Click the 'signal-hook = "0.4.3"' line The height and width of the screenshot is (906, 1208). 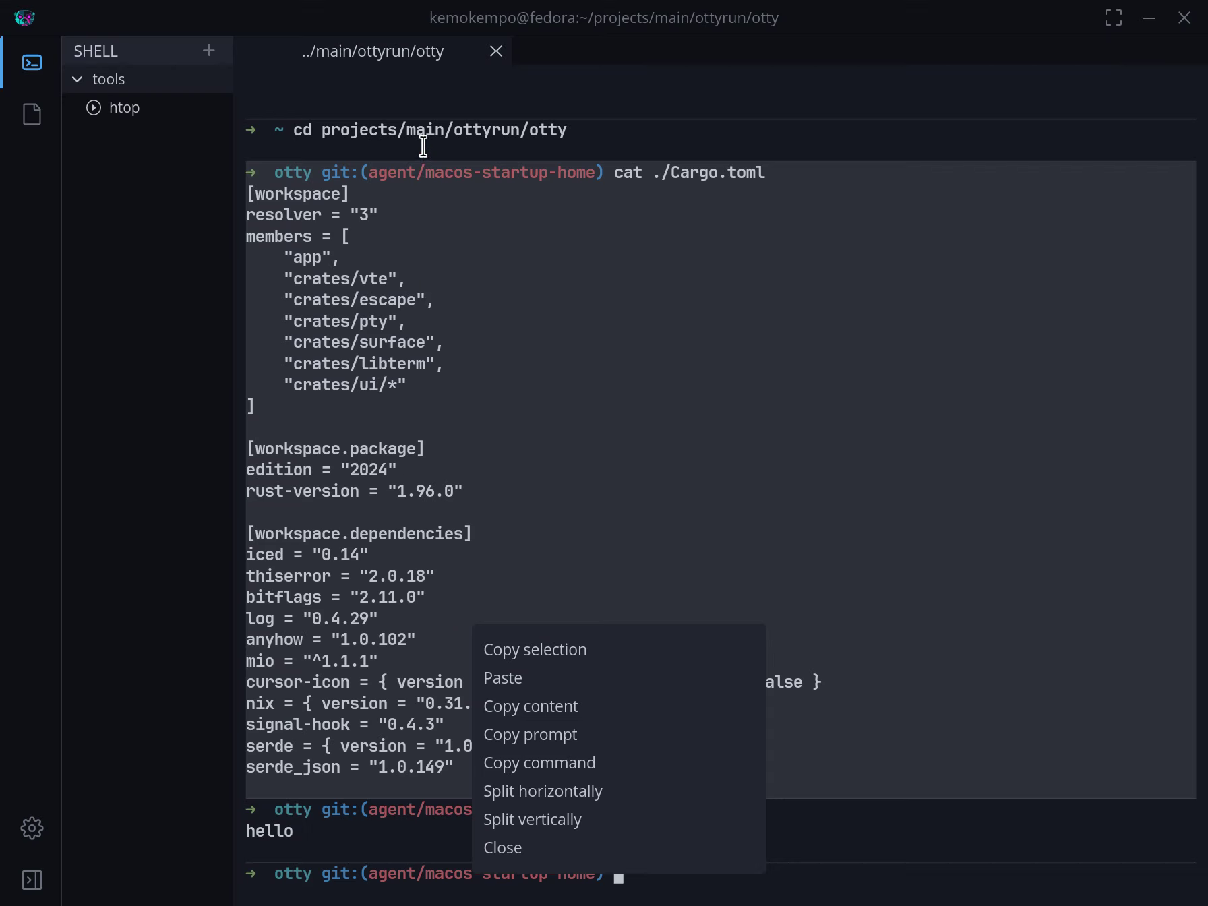point(344,725)
